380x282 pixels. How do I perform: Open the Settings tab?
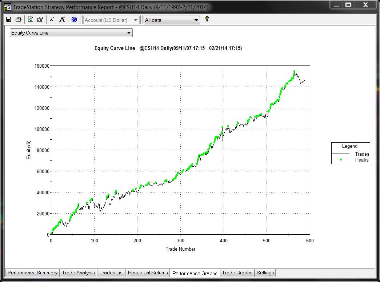click(265, 273)
